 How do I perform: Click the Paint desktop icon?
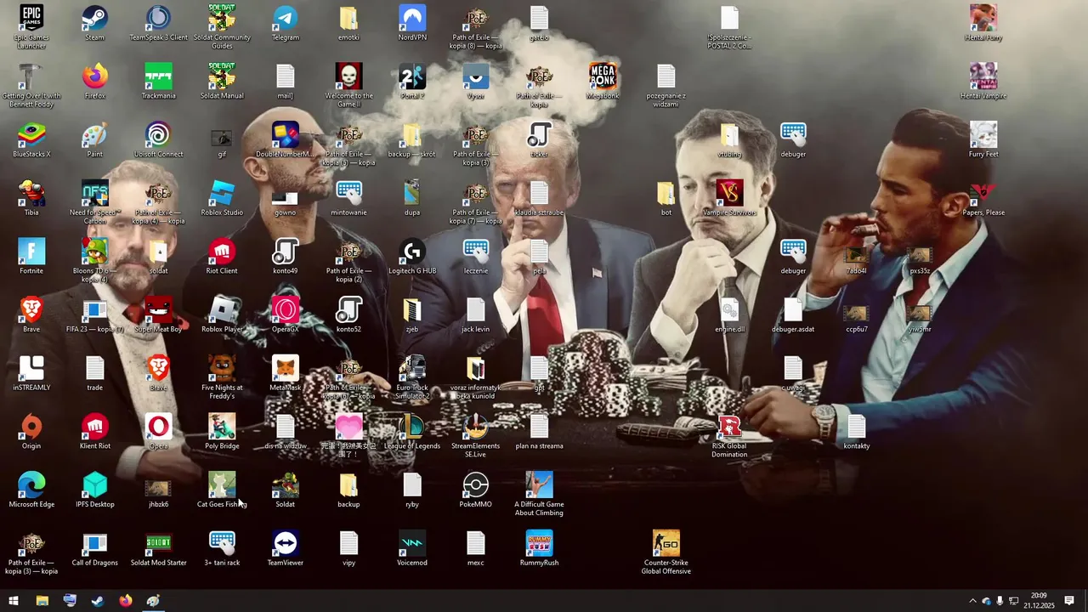(94, 139)
